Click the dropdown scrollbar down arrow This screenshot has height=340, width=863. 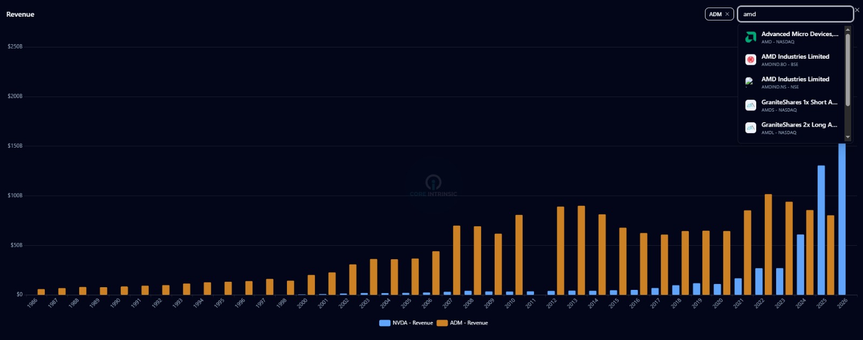tap(847, 137)
